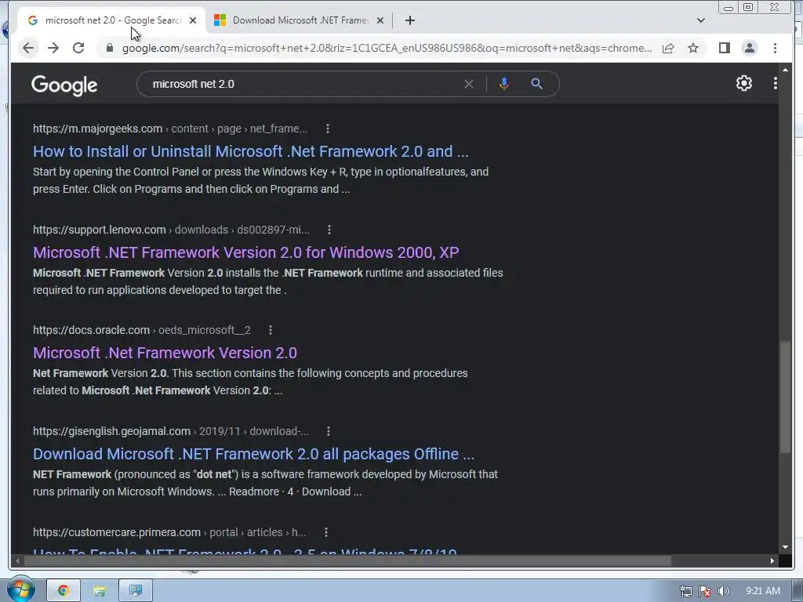The width and height of the screenshot is (803, 602).
Task: Open How to Install or Uninstall .Net Framework link
Action: (250, 151)
